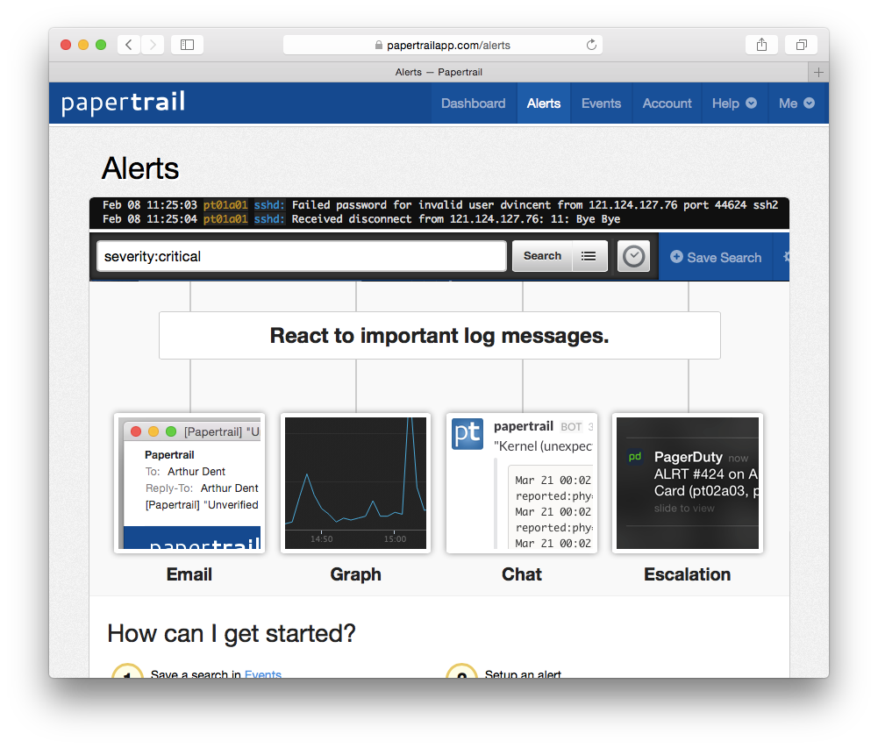Click the Graph label
Viewport: 878px width, 748px height.
pyautogui.click(x=355, y=574)
